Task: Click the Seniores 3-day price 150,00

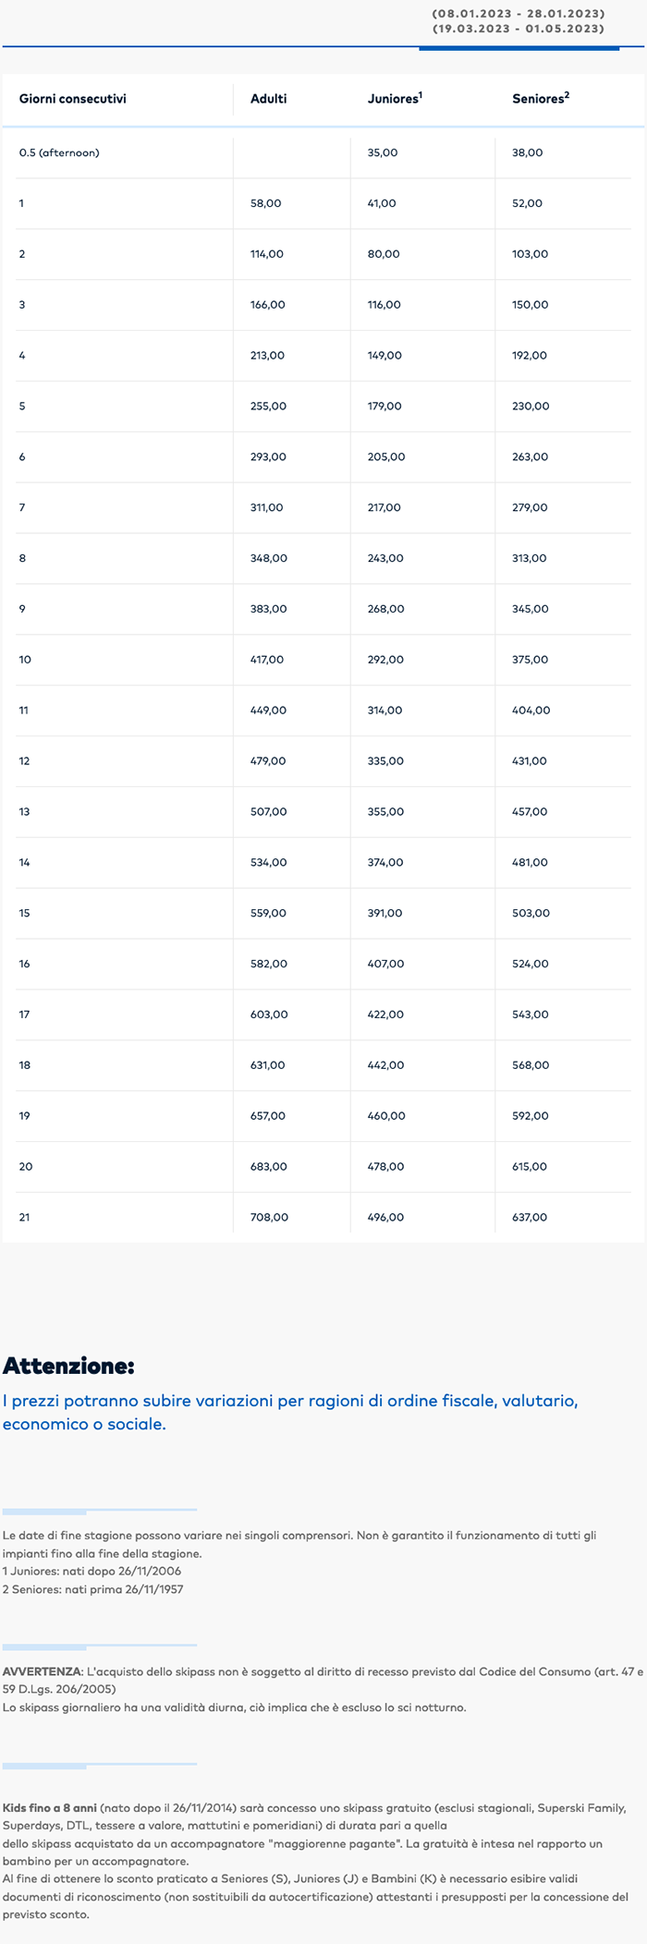Action: (530, 305)
